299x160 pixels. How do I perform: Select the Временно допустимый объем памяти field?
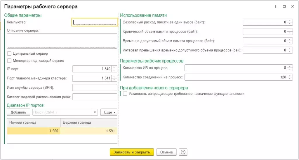coord(265,41)
